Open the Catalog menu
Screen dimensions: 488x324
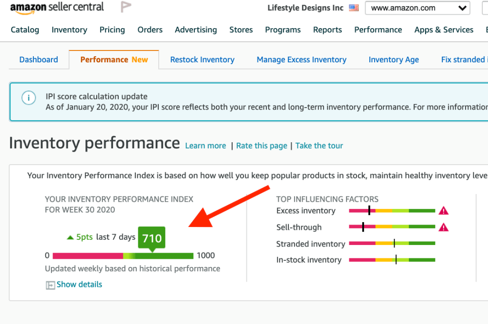point(25,30)
